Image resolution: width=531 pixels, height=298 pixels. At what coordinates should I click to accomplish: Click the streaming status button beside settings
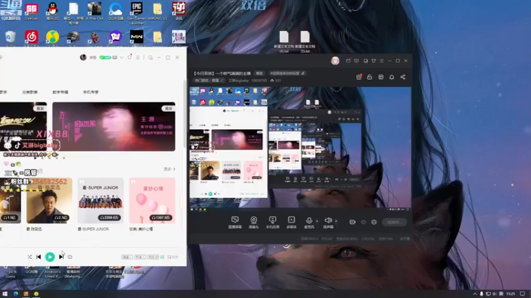(394, 222)
